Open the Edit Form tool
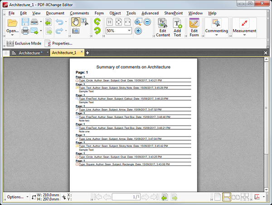 194,28
